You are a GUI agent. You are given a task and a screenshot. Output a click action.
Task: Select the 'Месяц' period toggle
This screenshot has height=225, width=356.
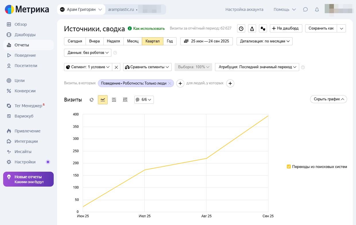tap(133, 41)
